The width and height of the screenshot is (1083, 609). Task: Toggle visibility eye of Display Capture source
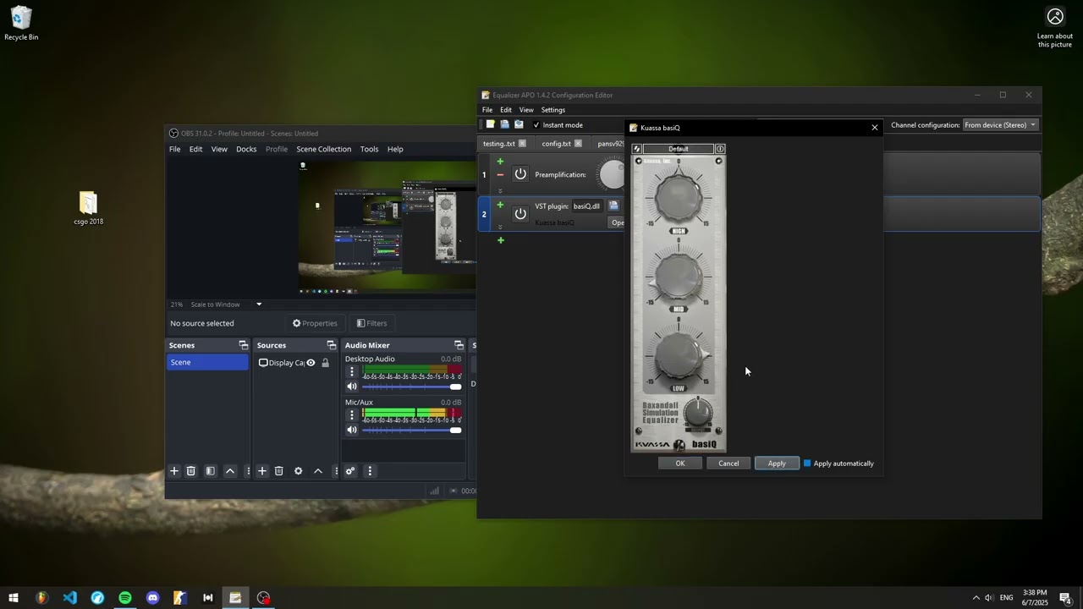[311, 363]
